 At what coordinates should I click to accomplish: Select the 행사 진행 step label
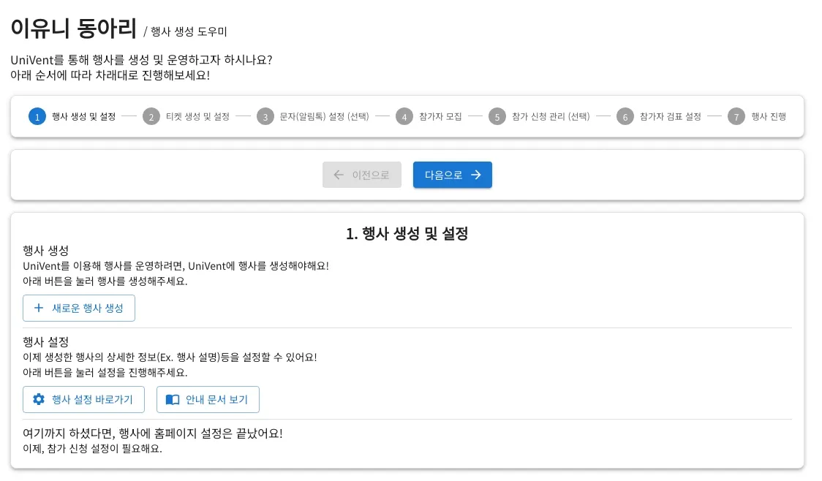coord(769,117)
